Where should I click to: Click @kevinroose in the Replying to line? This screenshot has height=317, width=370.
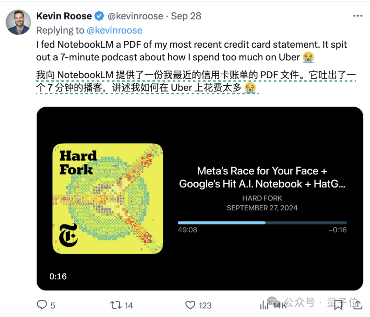pyautogui.click(x=114, y=30)
